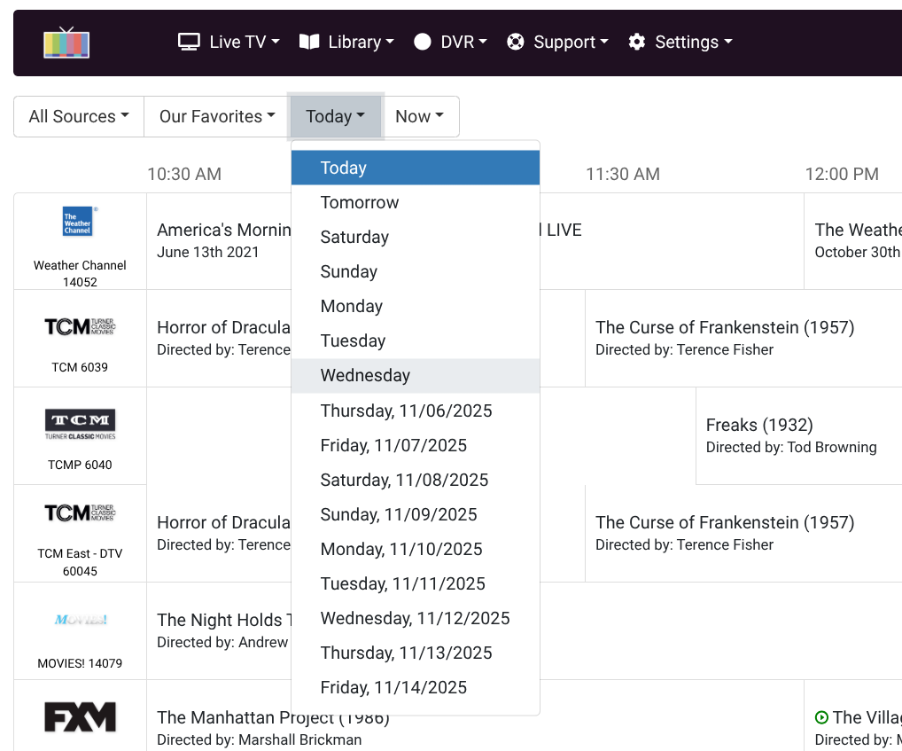Click the TCM 6039 channel logo
Viewport: 902px width, 751px height.
pyautogui.click(x=80, y=327)
